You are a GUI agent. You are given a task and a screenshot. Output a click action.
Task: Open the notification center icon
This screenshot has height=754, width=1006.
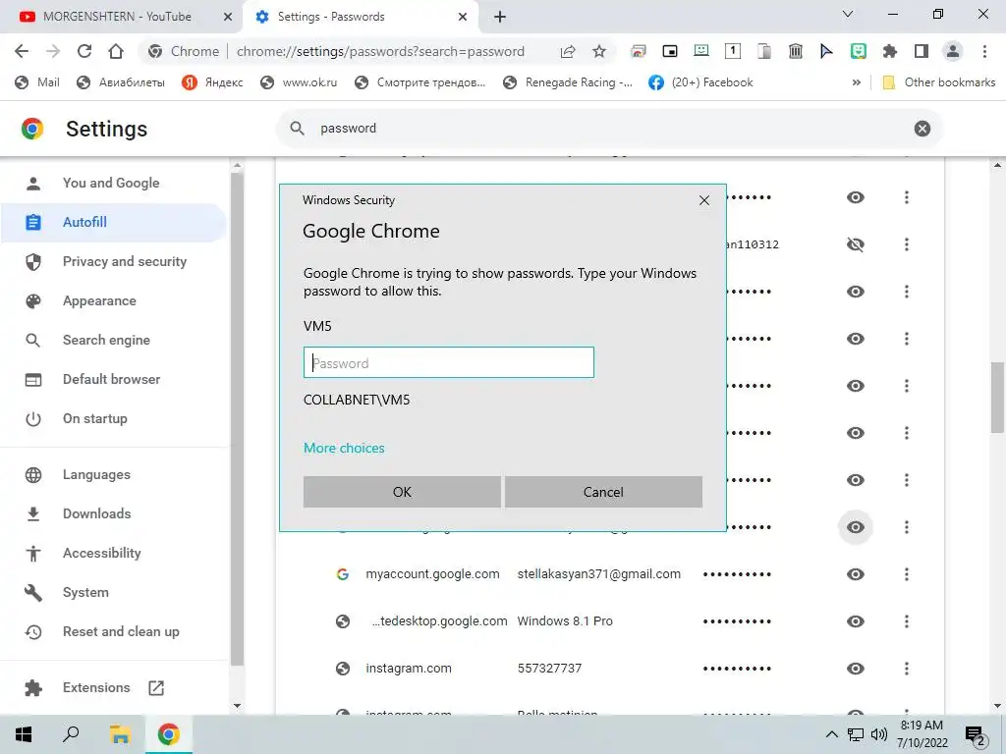[976, 735]
